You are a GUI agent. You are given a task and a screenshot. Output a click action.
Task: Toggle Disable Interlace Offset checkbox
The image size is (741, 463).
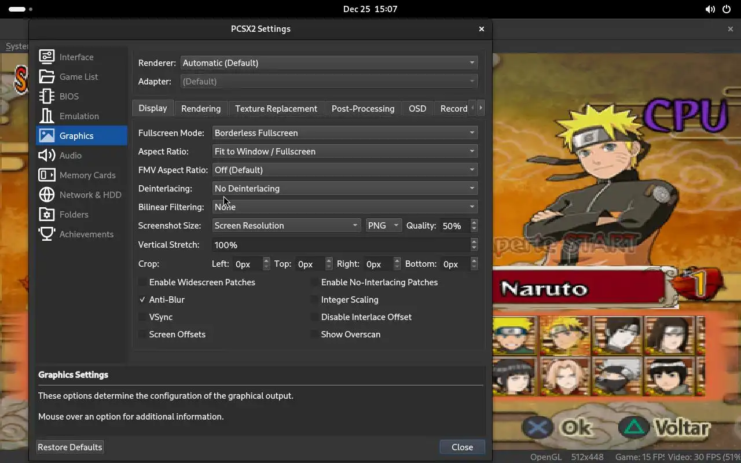(x=314, y=317)
